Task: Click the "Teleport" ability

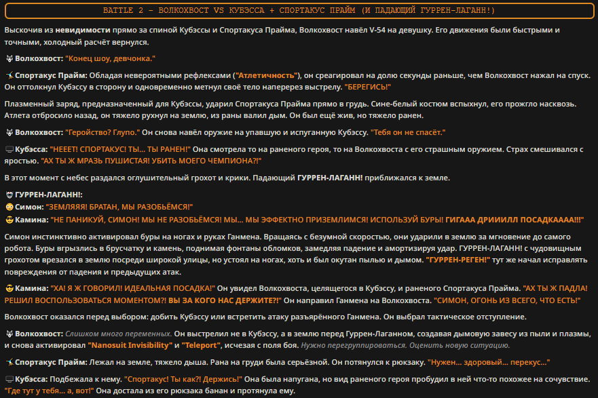Action: [x=201, y=345]
